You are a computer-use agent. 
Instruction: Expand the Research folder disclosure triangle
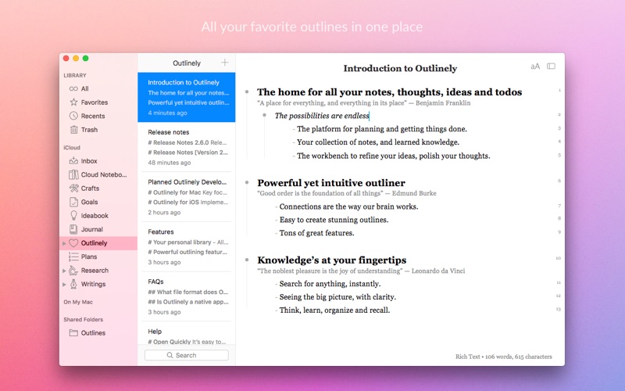pyautogui.click(x=64, y=271)
